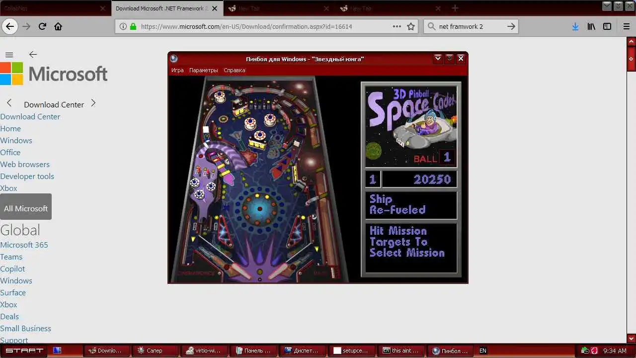
Task: Open the Home link
Action: [10, 128]
